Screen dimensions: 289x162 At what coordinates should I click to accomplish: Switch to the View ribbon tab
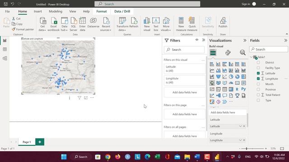coord(73,11)
